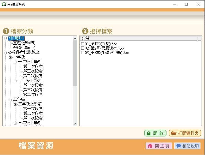Select 列印題本 in the category tree
The height and width of the screenshot is (155, 205).
16,38
